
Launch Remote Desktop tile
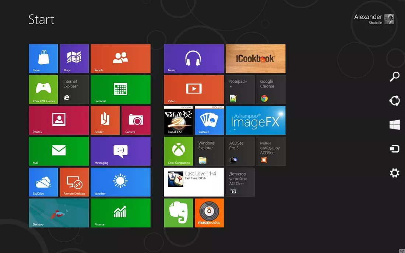click(74, 182)
